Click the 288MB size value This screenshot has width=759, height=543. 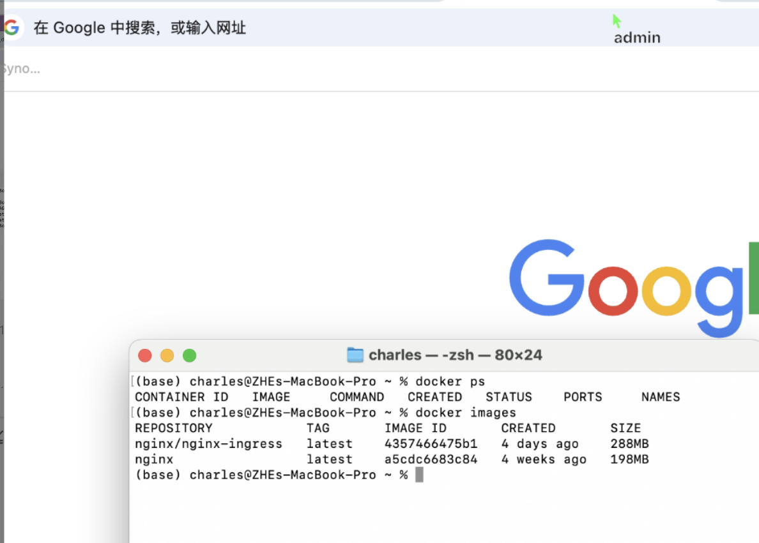(x=629, y=444)
